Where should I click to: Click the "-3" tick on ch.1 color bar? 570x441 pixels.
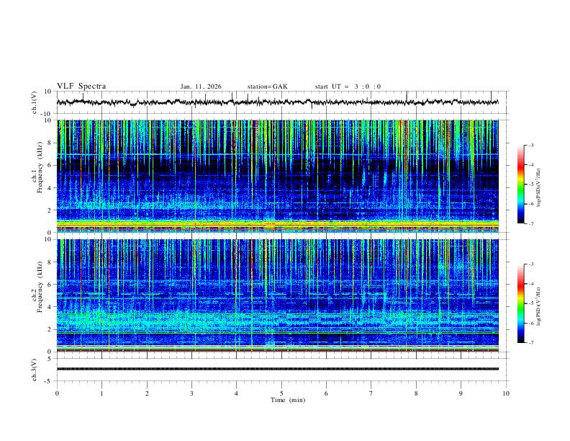(x=531, y=146)
